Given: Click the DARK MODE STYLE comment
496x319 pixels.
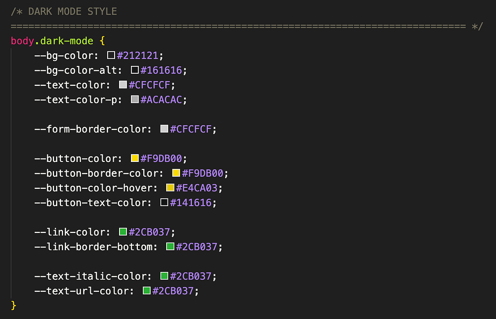Looking at the screenshot, I should tap(63, 11).
